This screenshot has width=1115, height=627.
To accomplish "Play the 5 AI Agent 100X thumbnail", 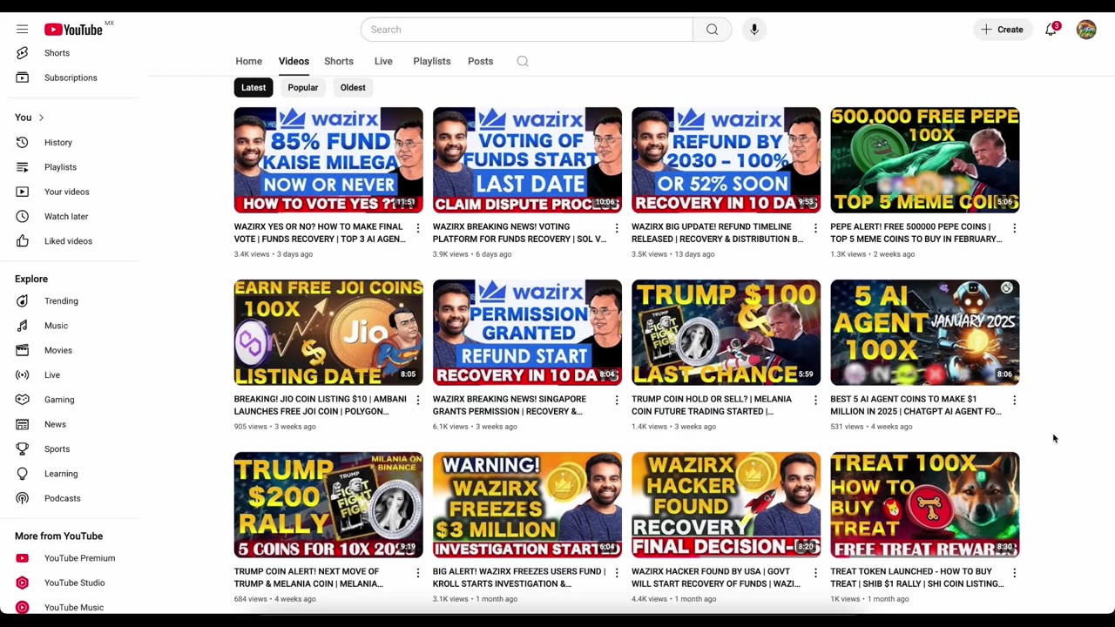I will (925, 333).
